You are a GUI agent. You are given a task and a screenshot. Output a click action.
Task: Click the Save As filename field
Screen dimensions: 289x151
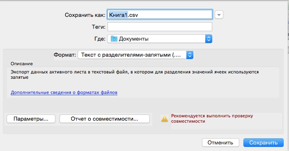click(x=160, y=14)
